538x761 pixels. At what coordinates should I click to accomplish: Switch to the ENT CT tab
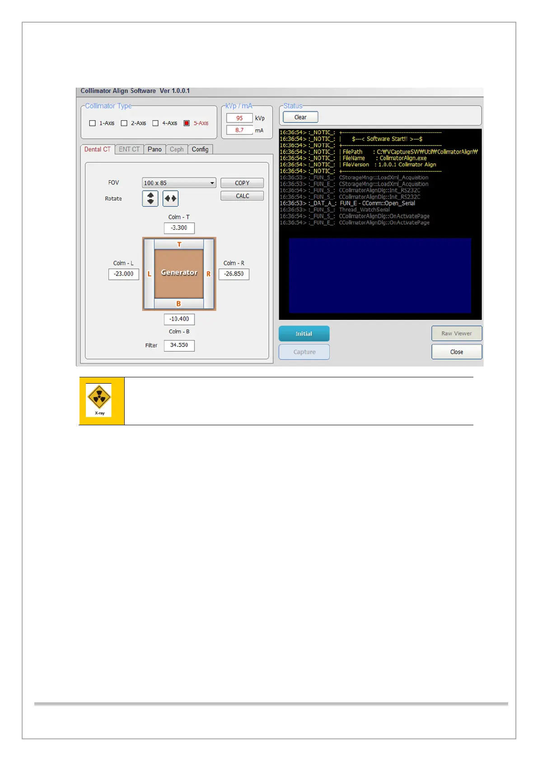click(x=129, y=149)
